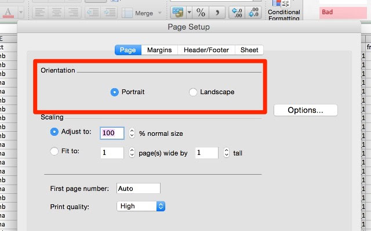Image resolution: width=371 pixels, height=231 pixels.
Task: Apply the Bad cell style
Action: [x=343, y=12]
